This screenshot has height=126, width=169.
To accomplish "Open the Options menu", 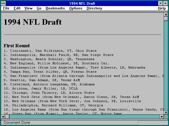I will coord(76,8).
